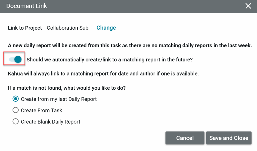Image resolution: width=257 pixels, height=151 pixels.
Task: Select the Create from my last Daily Report radio button
Action: [16, 99]
